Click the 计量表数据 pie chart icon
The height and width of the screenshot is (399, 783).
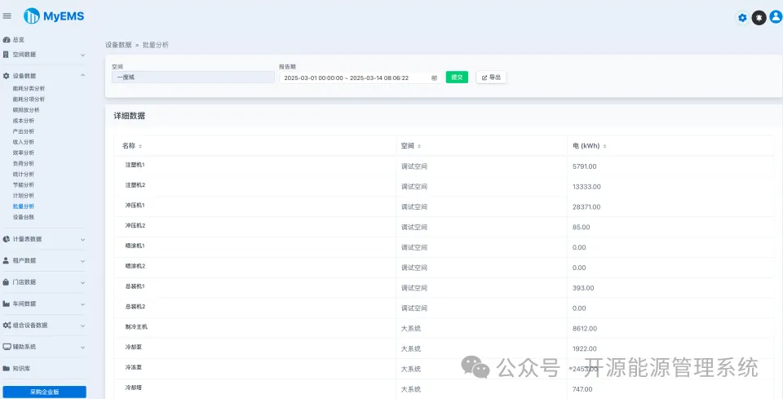[x=7, y=239]
